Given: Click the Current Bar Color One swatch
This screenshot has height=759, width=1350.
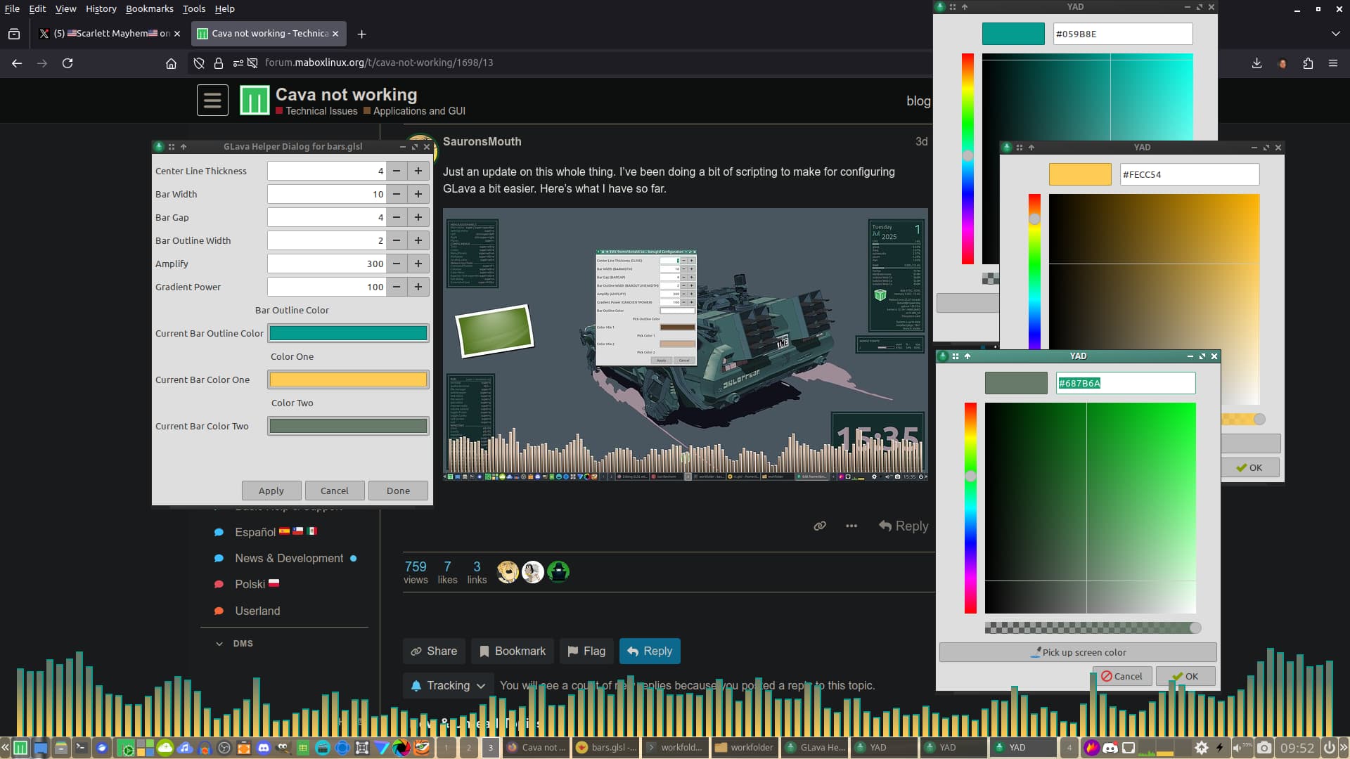Looking at the screenshot, I should (x=348, y=379).
